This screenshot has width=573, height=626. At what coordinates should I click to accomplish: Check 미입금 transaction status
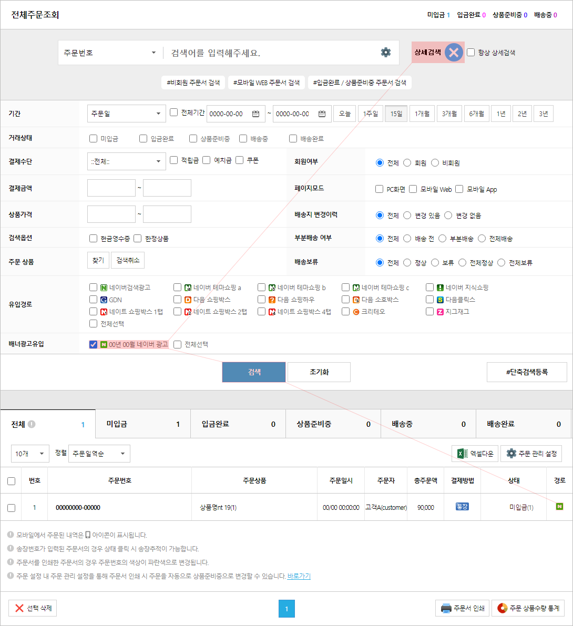(94, 139)
